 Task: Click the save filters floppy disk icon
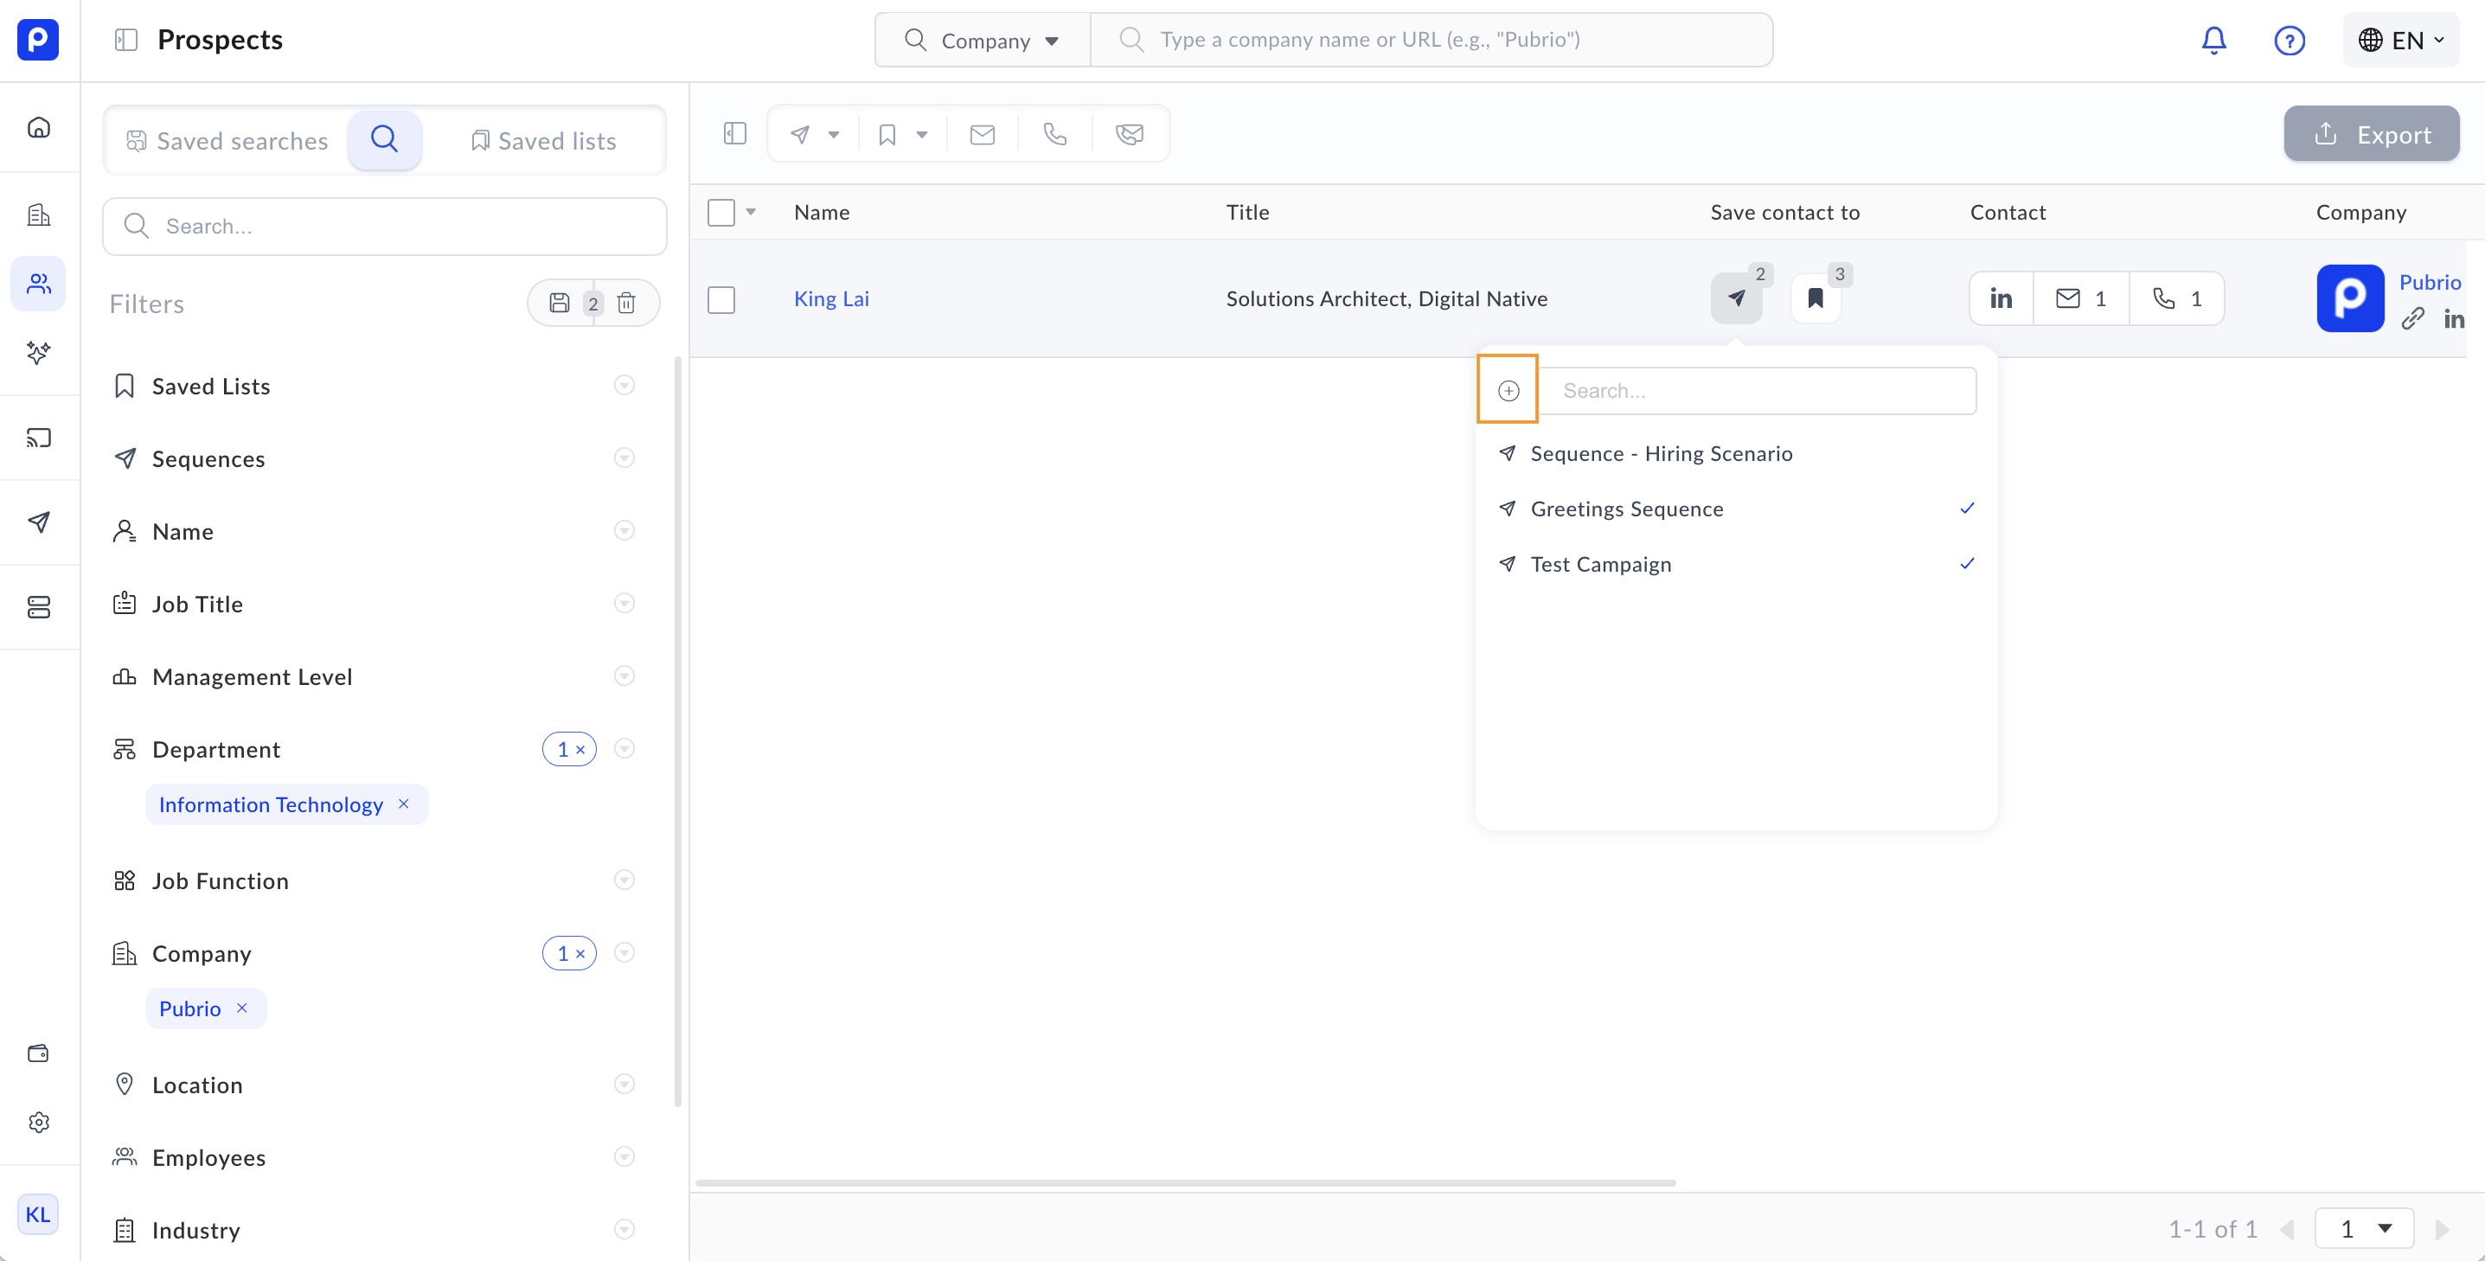pyautogui.click(x=560, y=303)
